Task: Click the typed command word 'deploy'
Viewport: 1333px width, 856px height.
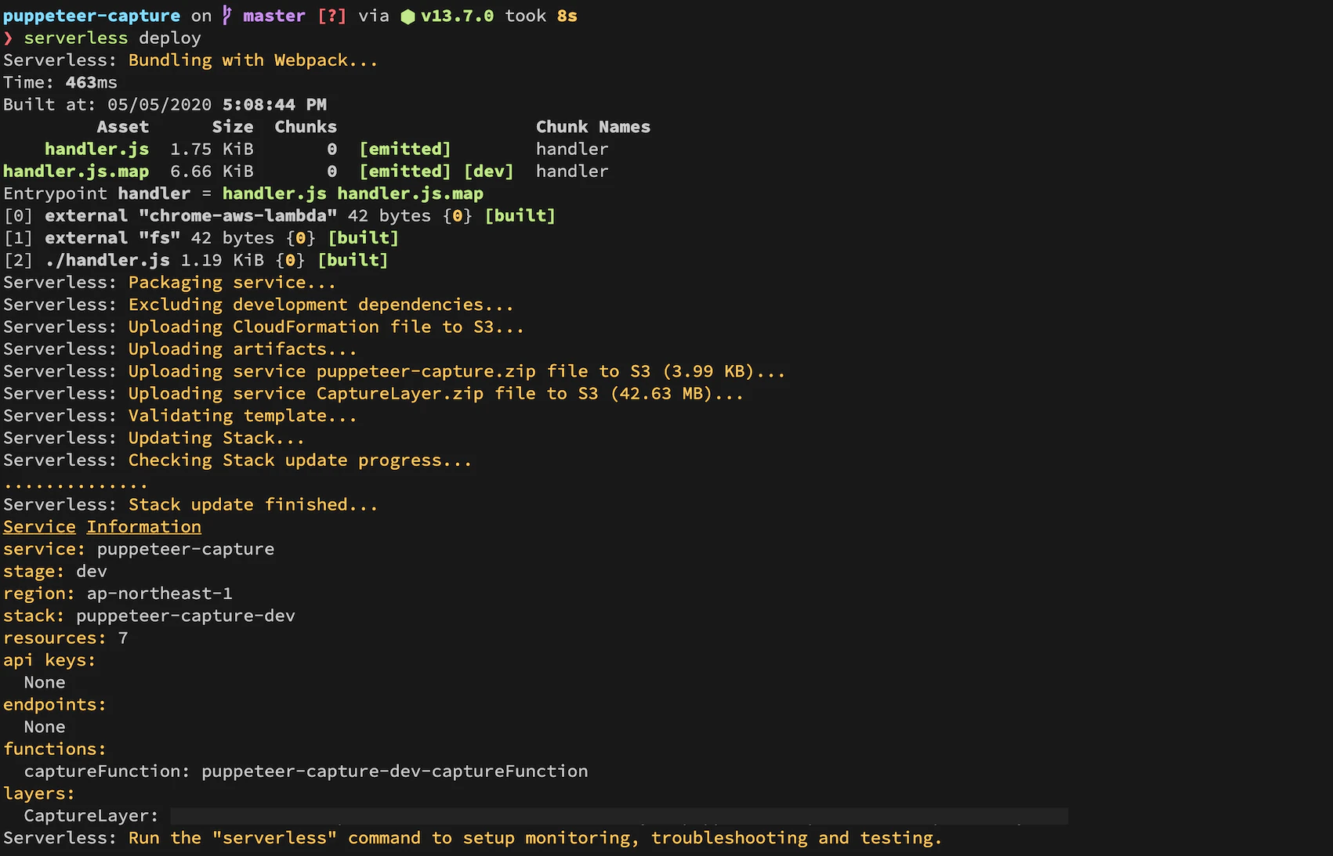Action: [x=170, y=38]
